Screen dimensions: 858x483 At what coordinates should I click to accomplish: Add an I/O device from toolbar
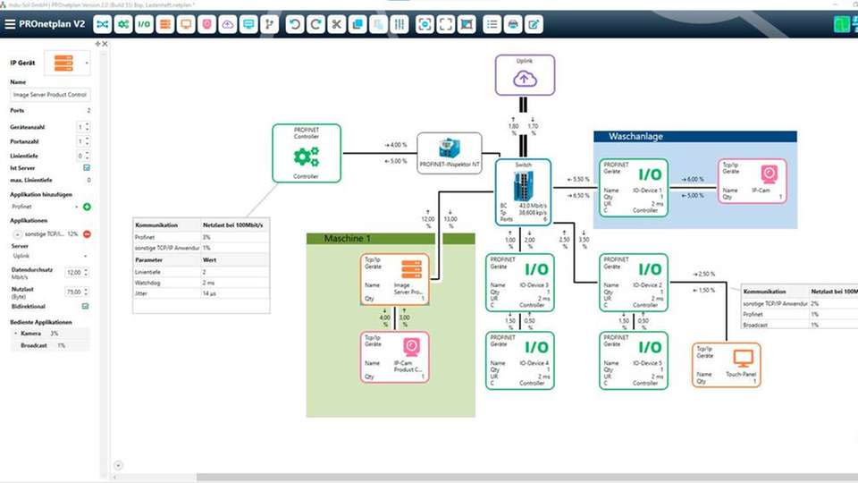pyautogui.click(x=144, y=24)
